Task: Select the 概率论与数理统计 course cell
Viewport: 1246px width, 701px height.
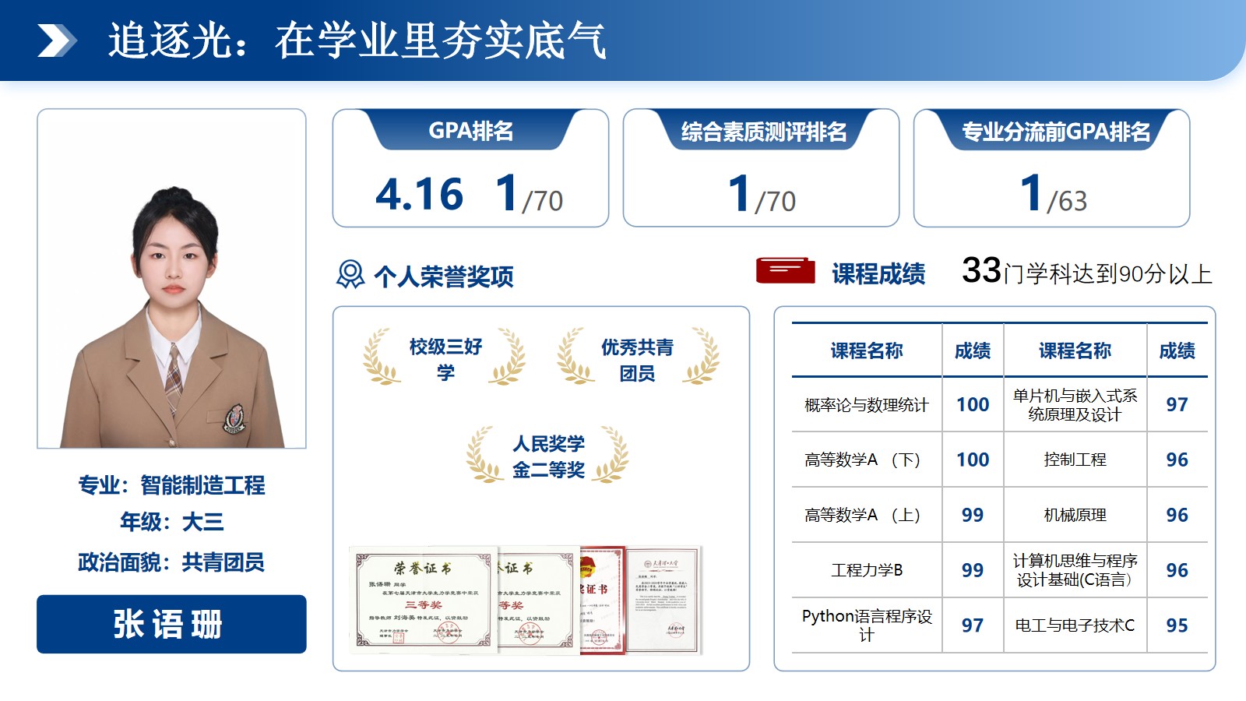Action: click(x=866, y=405)
